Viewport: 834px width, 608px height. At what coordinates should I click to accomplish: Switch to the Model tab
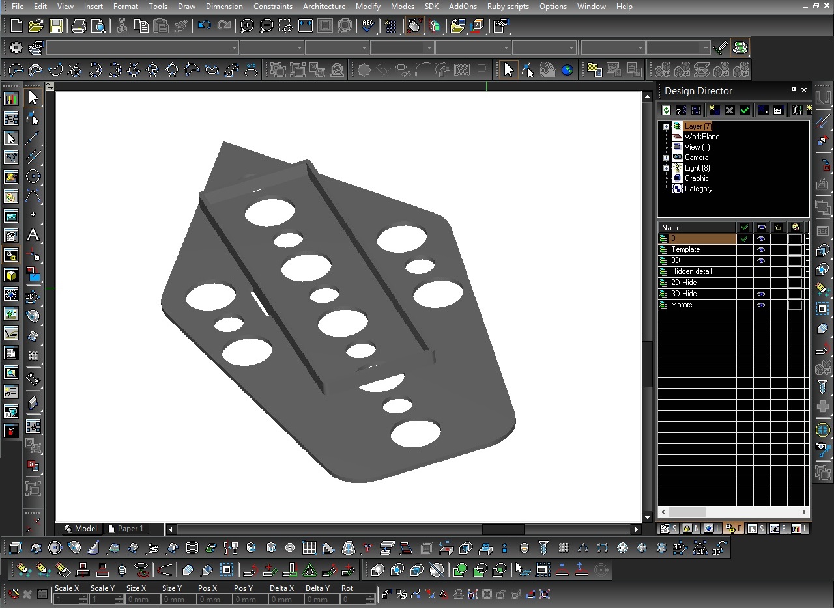pos(81,529)
